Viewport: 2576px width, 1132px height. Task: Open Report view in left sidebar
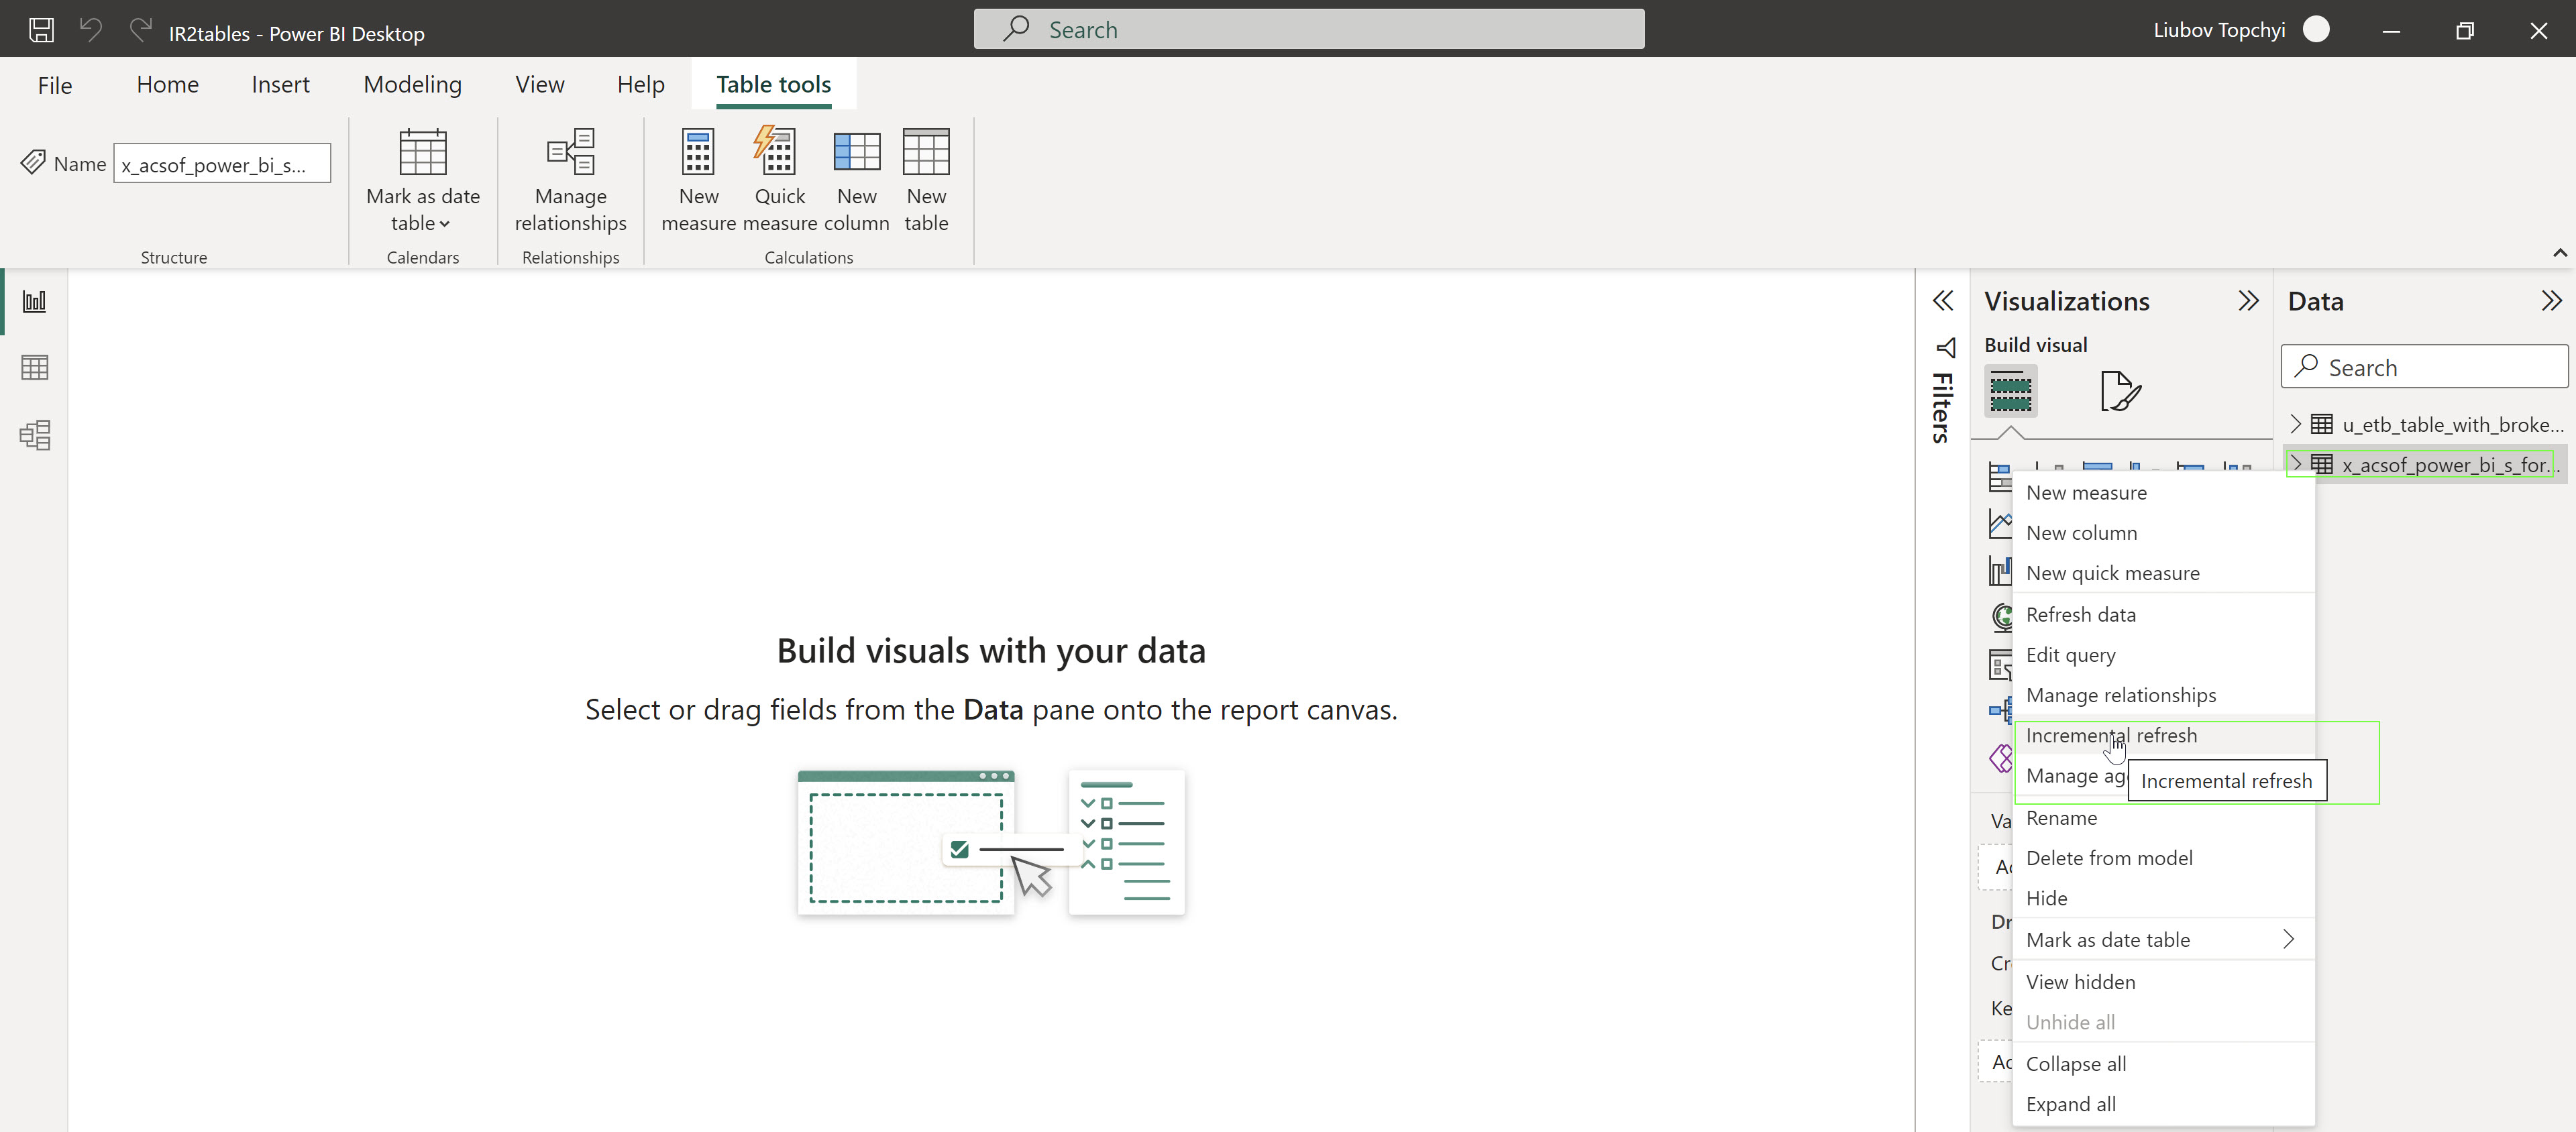[x=35, y=301]
